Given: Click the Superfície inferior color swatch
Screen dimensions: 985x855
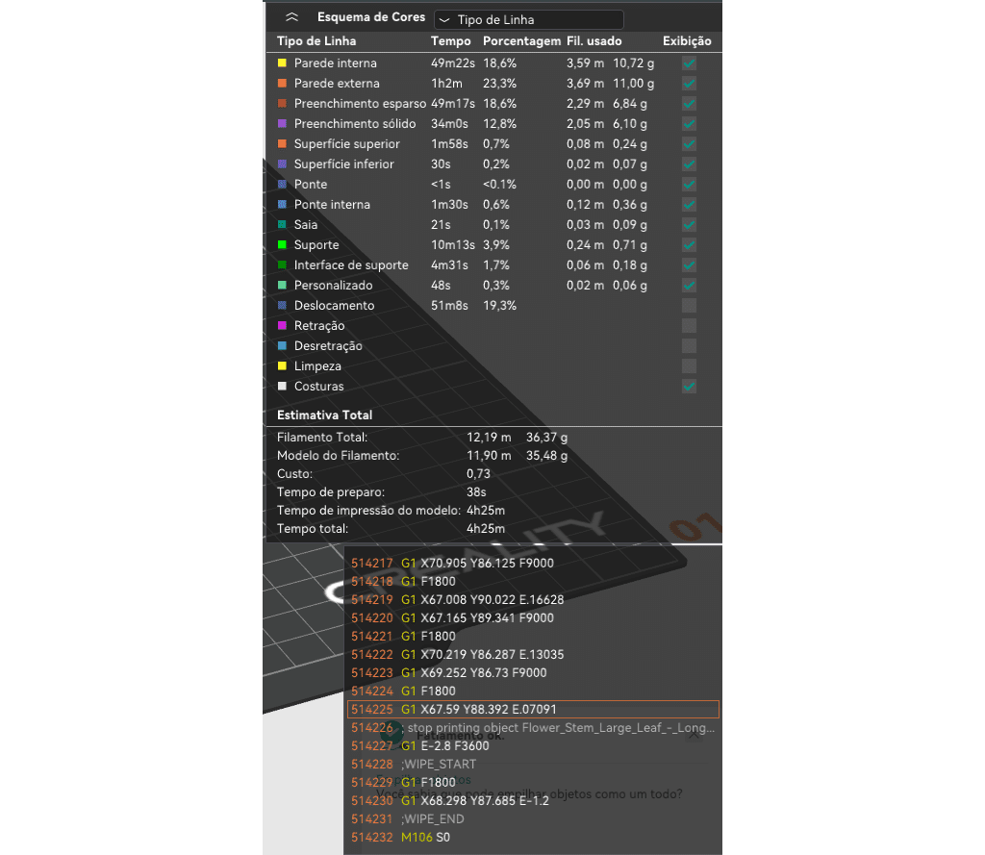Looking at the screenshot, I should (x=282, y=163).
